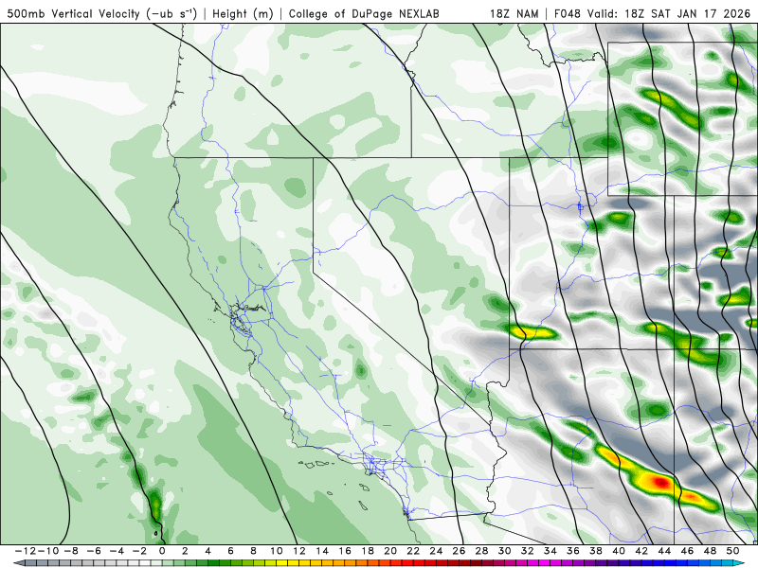Click the 'Height (m)' header label
Screen dimensions: 758x568
coord(243,13)
